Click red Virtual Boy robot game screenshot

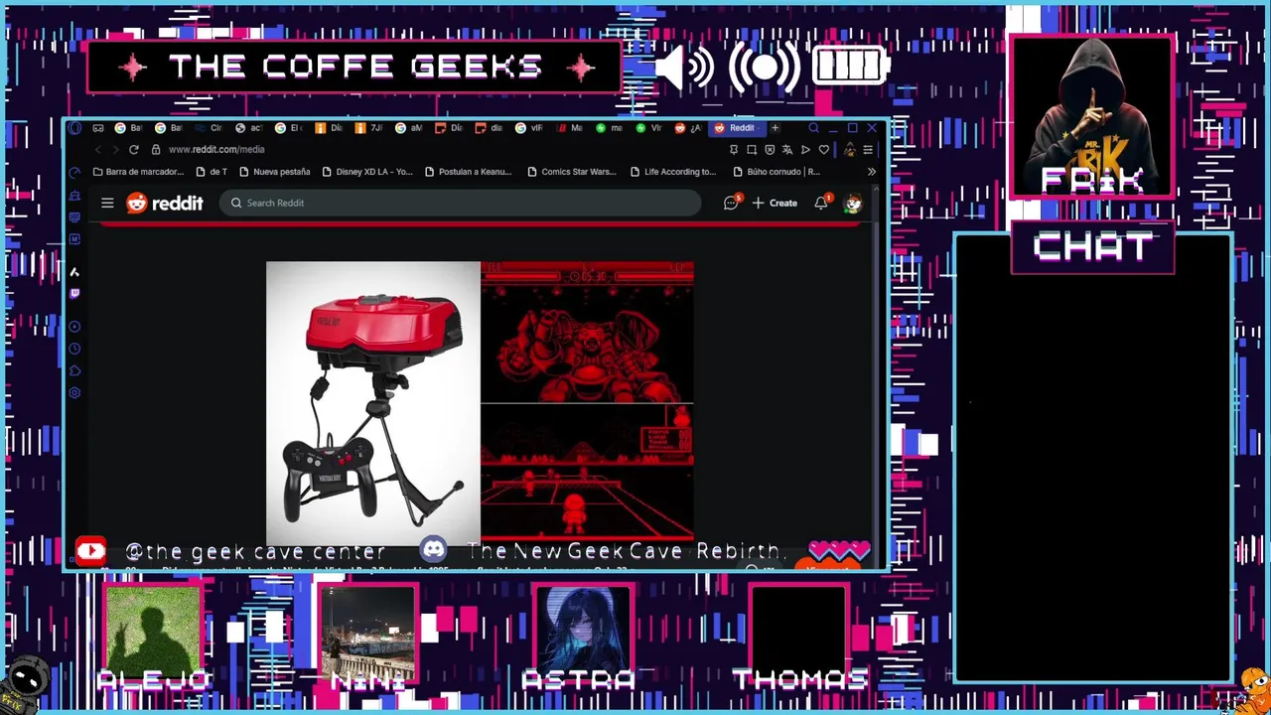pos(587,332)
